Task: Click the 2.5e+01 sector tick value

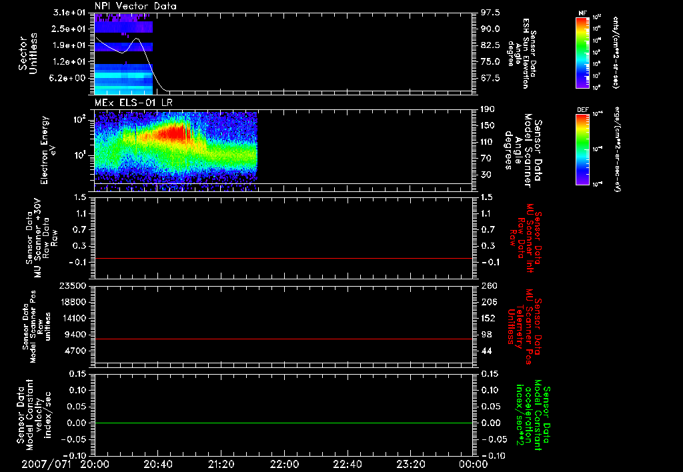Action: [69, 29]
